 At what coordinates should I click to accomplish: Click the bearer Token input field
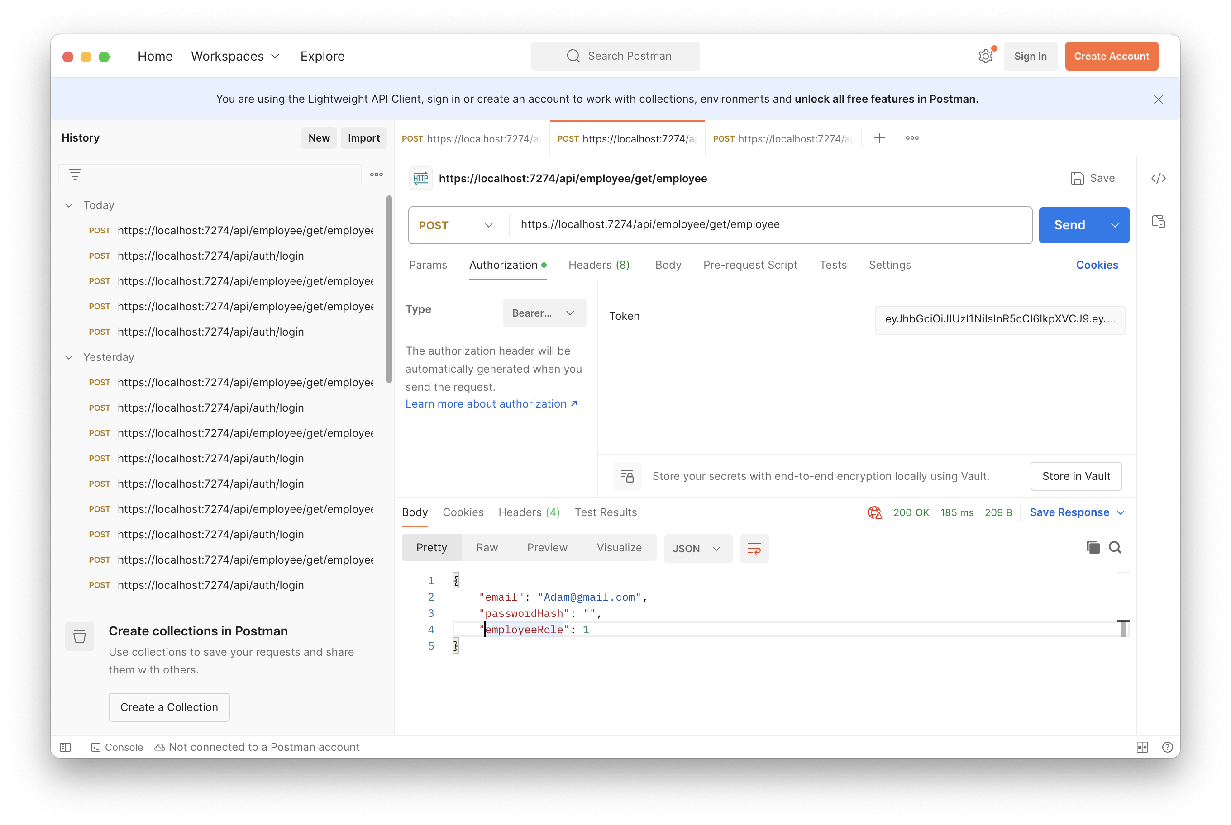click(999, 319)
